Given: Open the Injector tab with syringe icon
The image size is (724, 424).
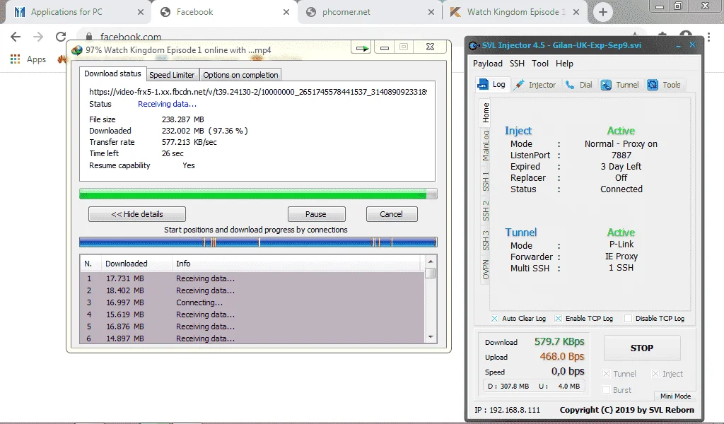Looking at the screenshot, I should pos(536,85).
